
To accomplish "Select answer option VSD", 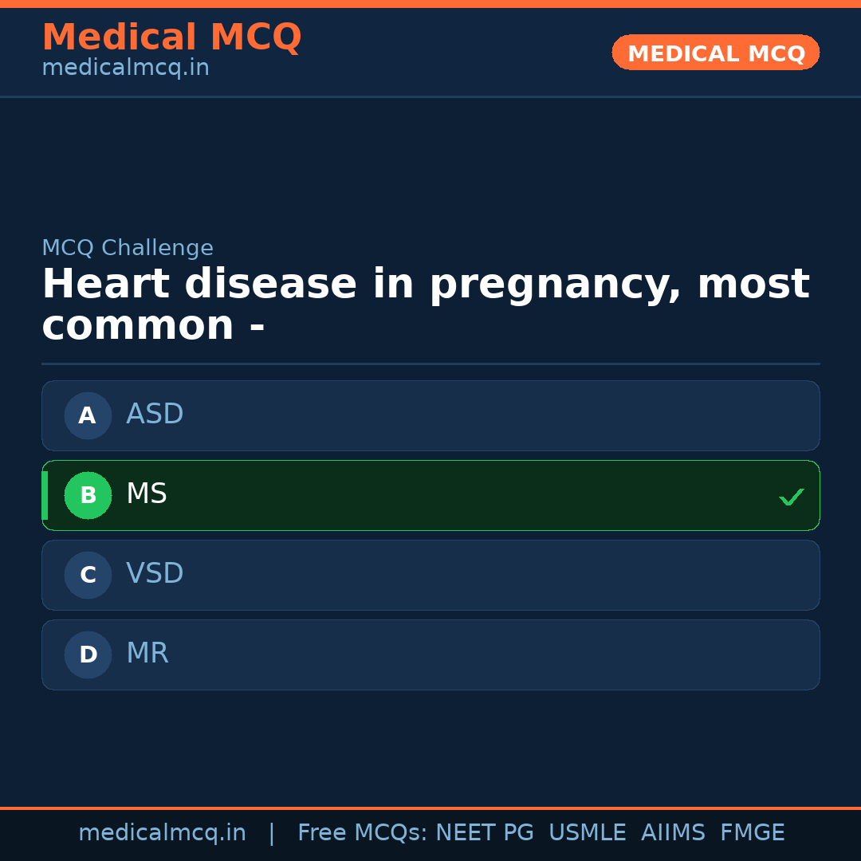I will 431,575.
